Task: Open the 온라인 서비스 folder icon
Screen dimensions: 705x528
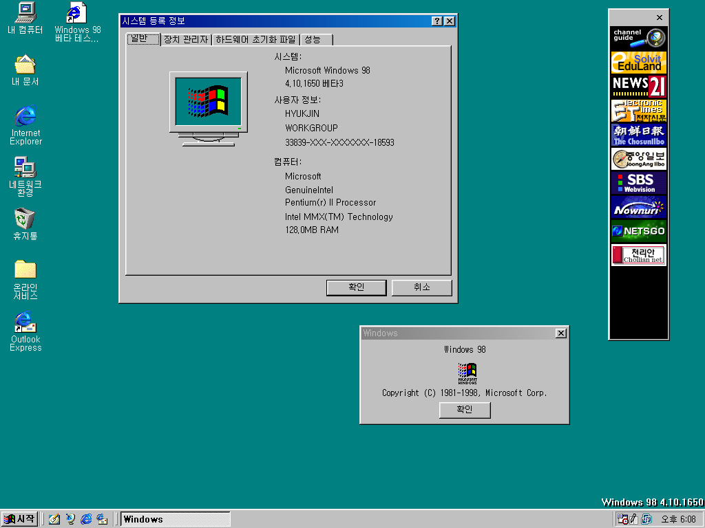Action: (x=25, y=279)
